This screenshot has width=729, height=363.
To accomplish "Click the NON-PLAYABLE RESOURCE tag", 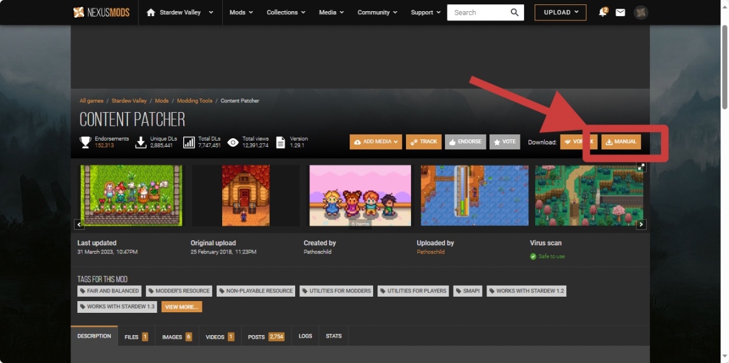I will [x=256, y=291].
